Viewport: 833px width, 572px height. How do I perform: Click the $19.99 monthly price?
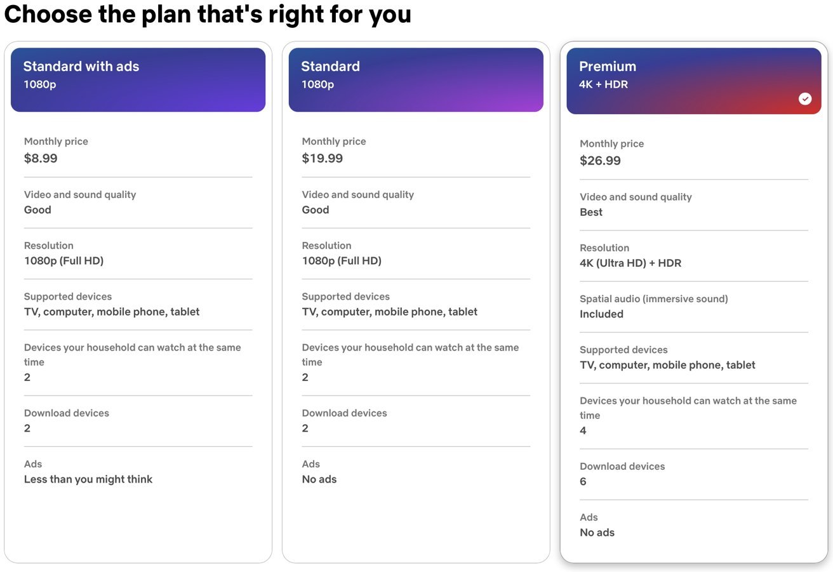click(322, 158)
